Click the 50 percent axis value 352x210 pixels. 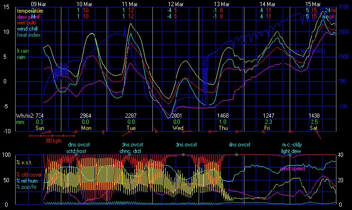point(6,180)
